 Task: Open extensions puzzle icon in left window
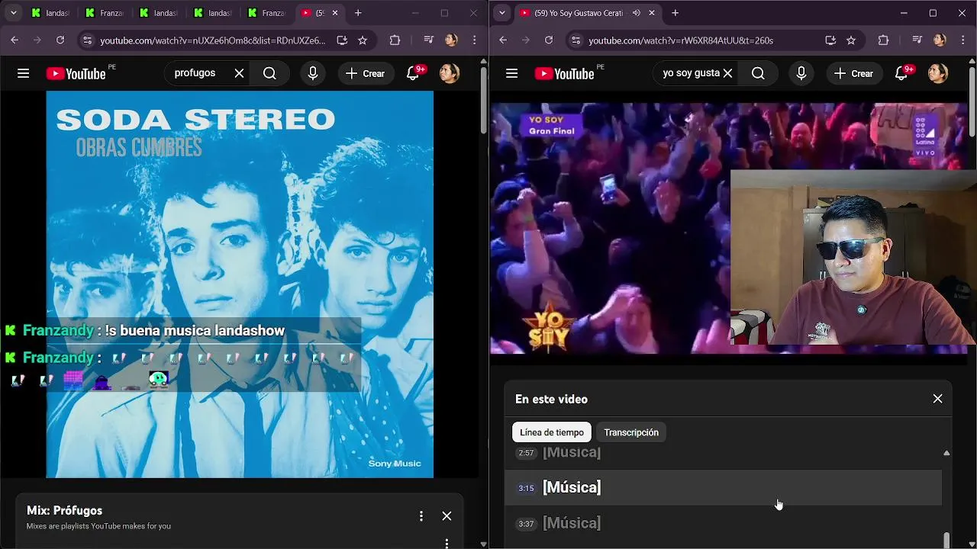click(395, 40)
